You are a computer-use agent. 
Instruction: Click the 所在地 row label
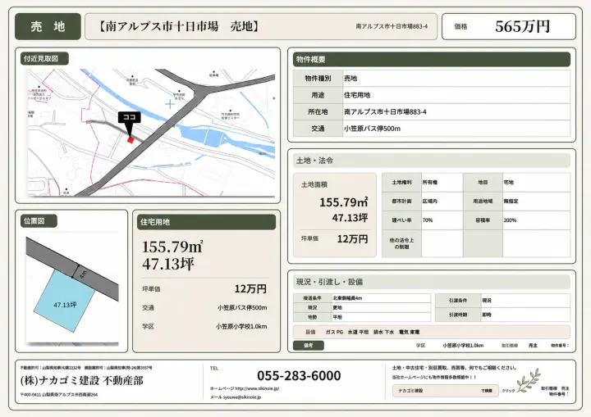pos(318,111)
